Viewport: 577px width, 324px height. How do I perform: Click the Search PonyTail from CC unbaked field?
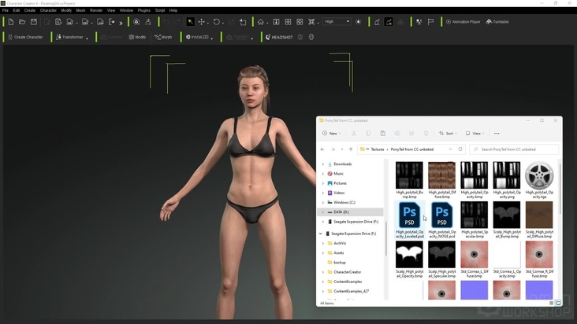click(x=516, y=149)
